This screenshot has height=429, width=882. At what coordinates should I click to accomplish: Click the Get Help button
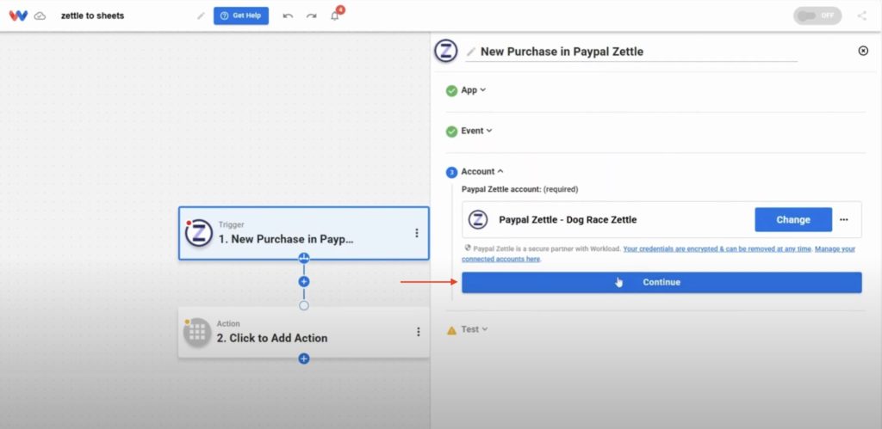pyautogui.click(x=241, y=15)
